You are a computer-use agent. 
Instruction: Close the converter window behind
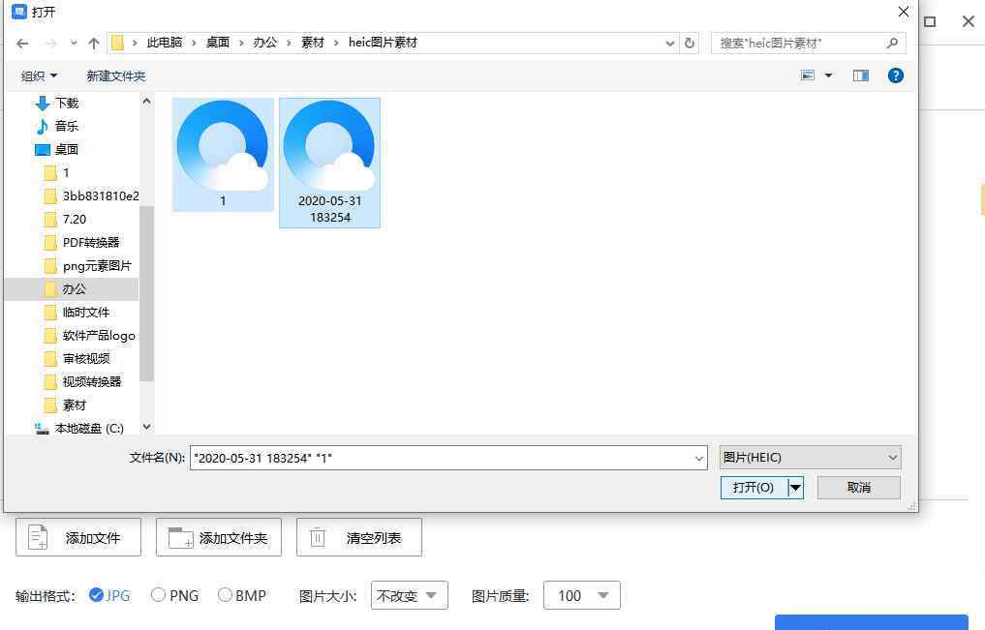pos(968,22)
